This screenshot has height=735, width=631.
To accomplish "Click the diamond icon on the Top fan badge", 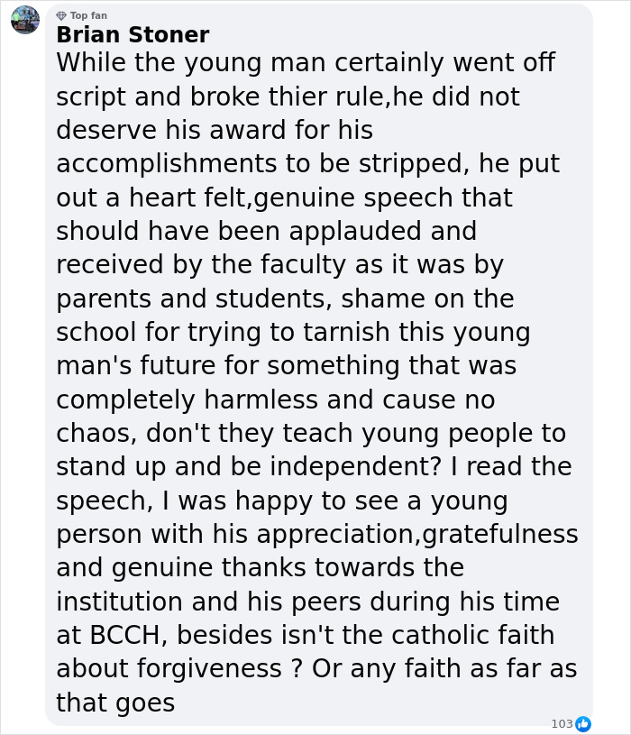I will [x=62, y=14].
